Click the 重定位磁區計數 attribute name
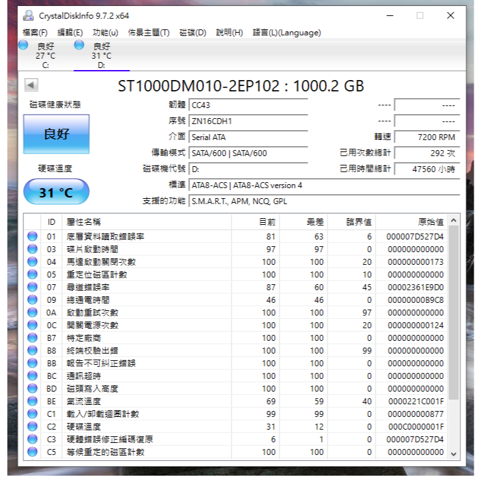 97,275
